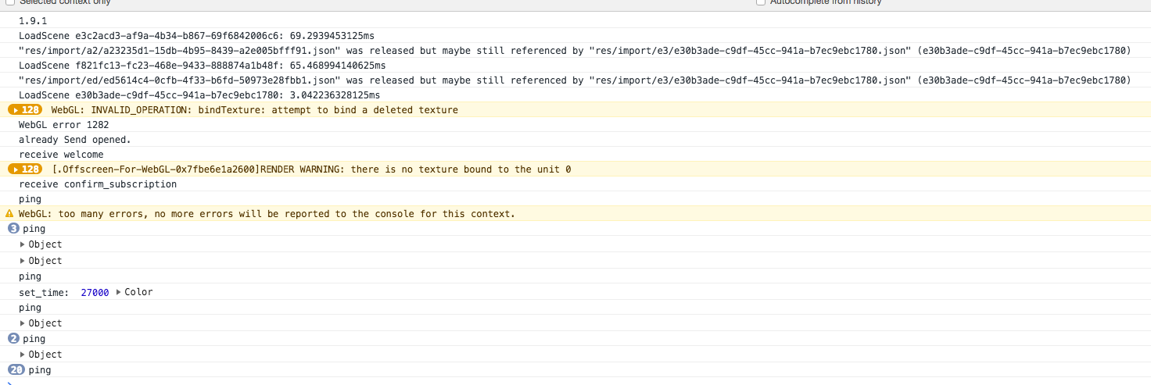Click the 'receive confirm_subscription' log entry
The image size is (1151, 385).
click(x=98, y=184)
